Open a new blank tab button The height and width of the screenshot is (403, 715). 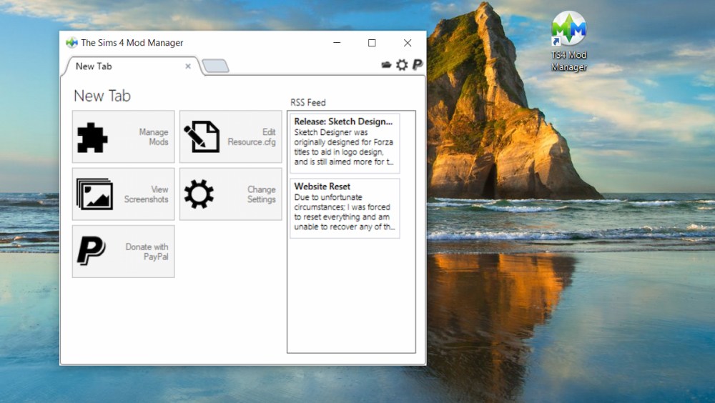coord(215,66)
